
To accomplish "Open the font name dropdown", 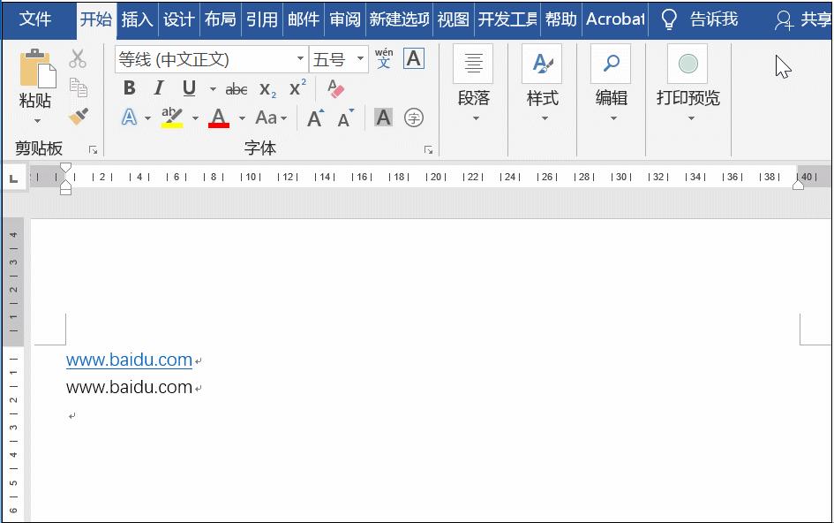I will (x=298, y=58).
